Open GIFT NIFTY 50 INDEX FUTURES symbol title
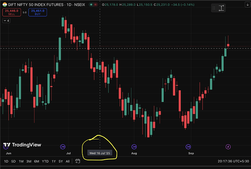This screenshot has height=169, width=251. click(47, 5)
